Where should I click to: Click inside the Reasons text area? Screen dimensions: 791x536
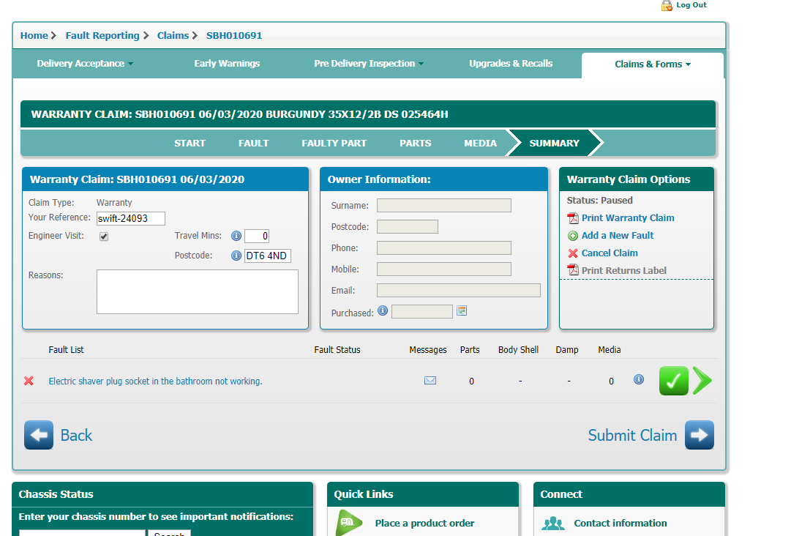198,291
